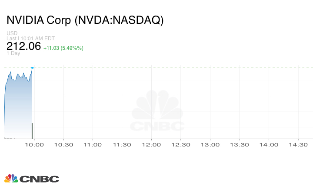Click the 12:00 time axis label
Screen dimensions: 313x195
pyautogui.click(x=151, y=145)
